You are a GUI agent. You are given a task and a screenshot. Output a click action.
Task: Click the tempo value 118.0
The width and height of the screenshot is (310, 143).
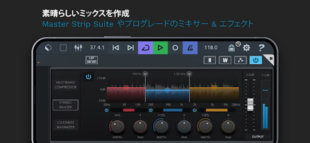click(x=211, y=48)
